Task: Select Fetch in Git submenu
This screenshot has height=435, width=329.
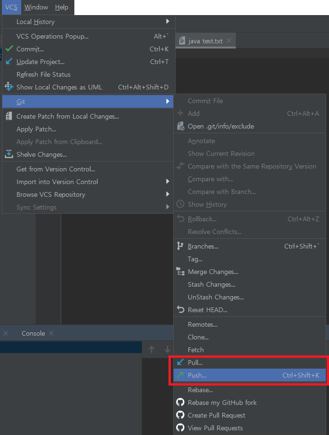Action: tap(249, 350)
